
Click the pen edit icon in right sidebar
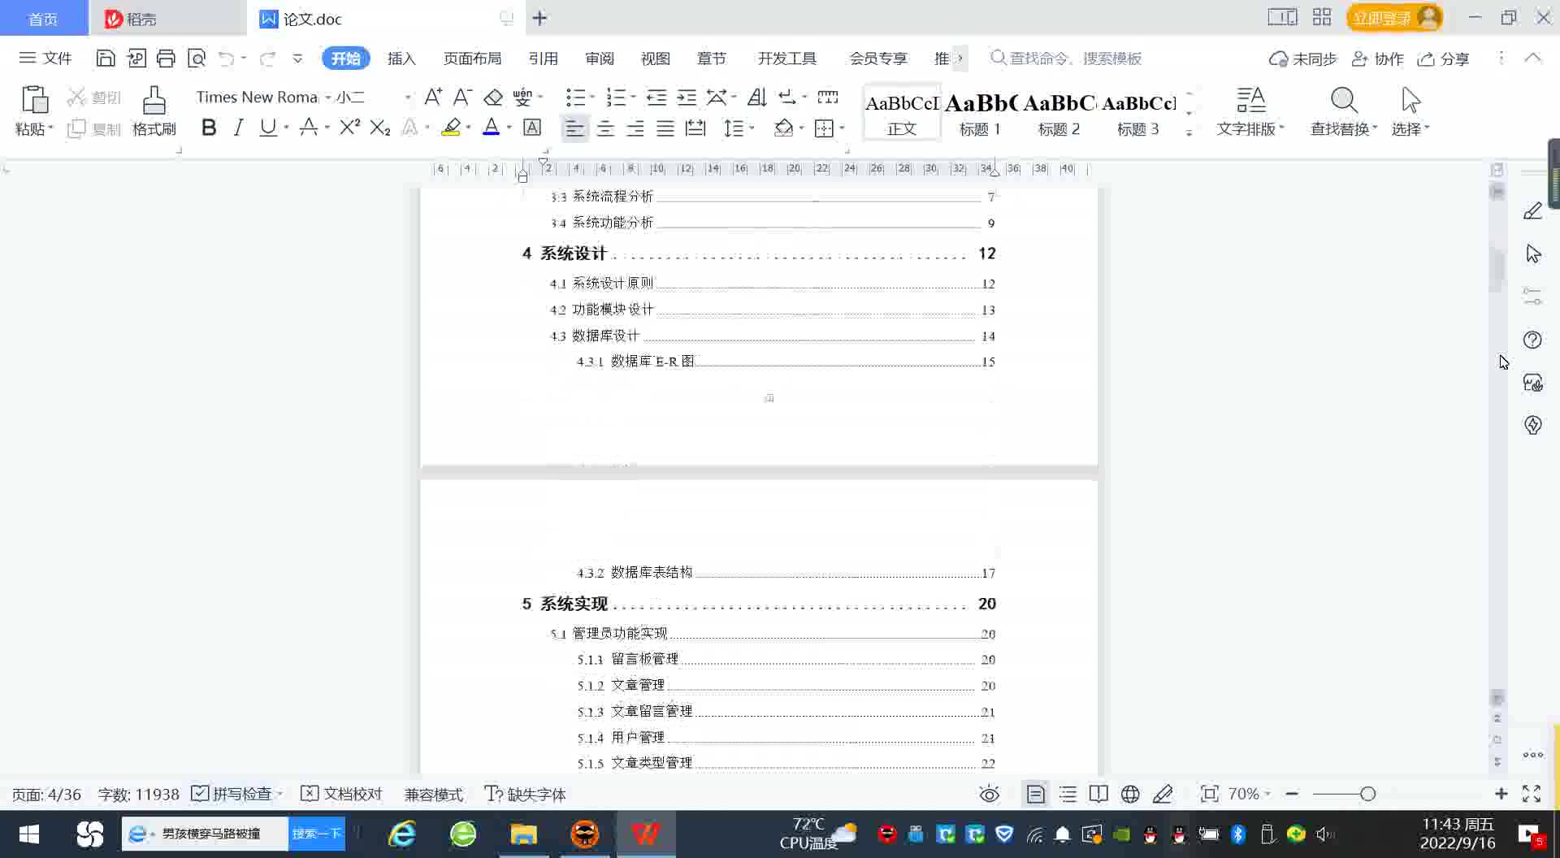click(x=1532, y=211)
